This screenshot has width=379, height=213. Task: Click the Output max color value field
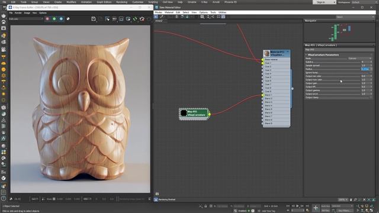coord(365,80)
